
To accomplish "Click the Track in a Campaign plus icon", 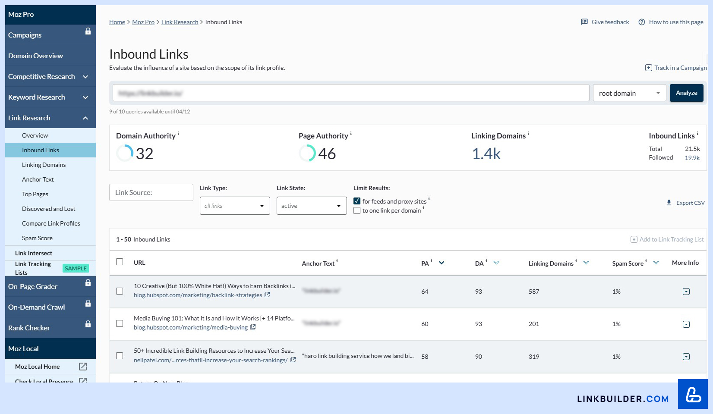I will (x=648, y=68).
